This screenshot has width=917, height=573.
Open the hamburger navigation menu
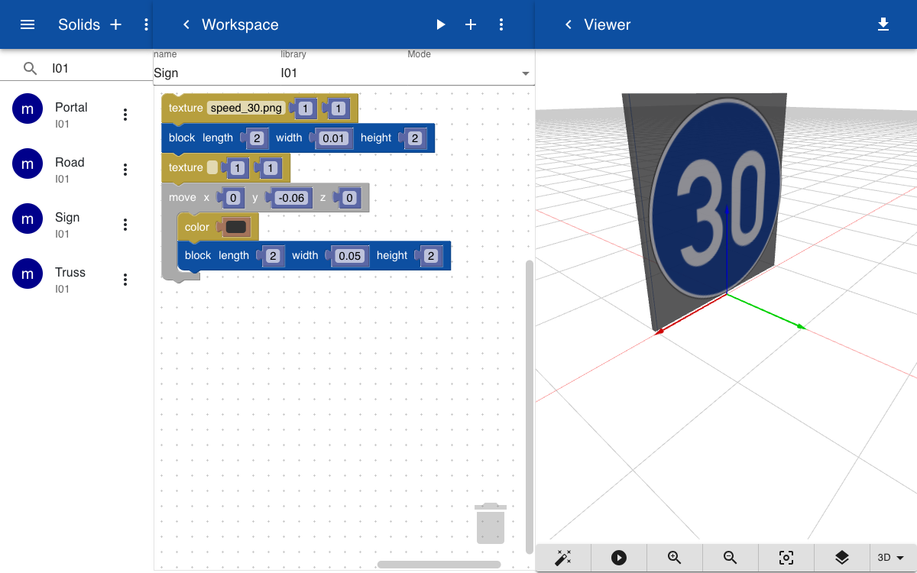click(x=28, y=24)
